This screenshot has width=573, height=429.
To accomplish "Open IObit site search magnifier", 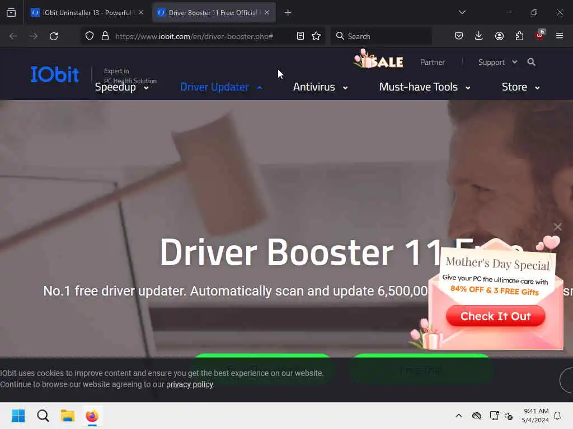I will click(532, 63).
